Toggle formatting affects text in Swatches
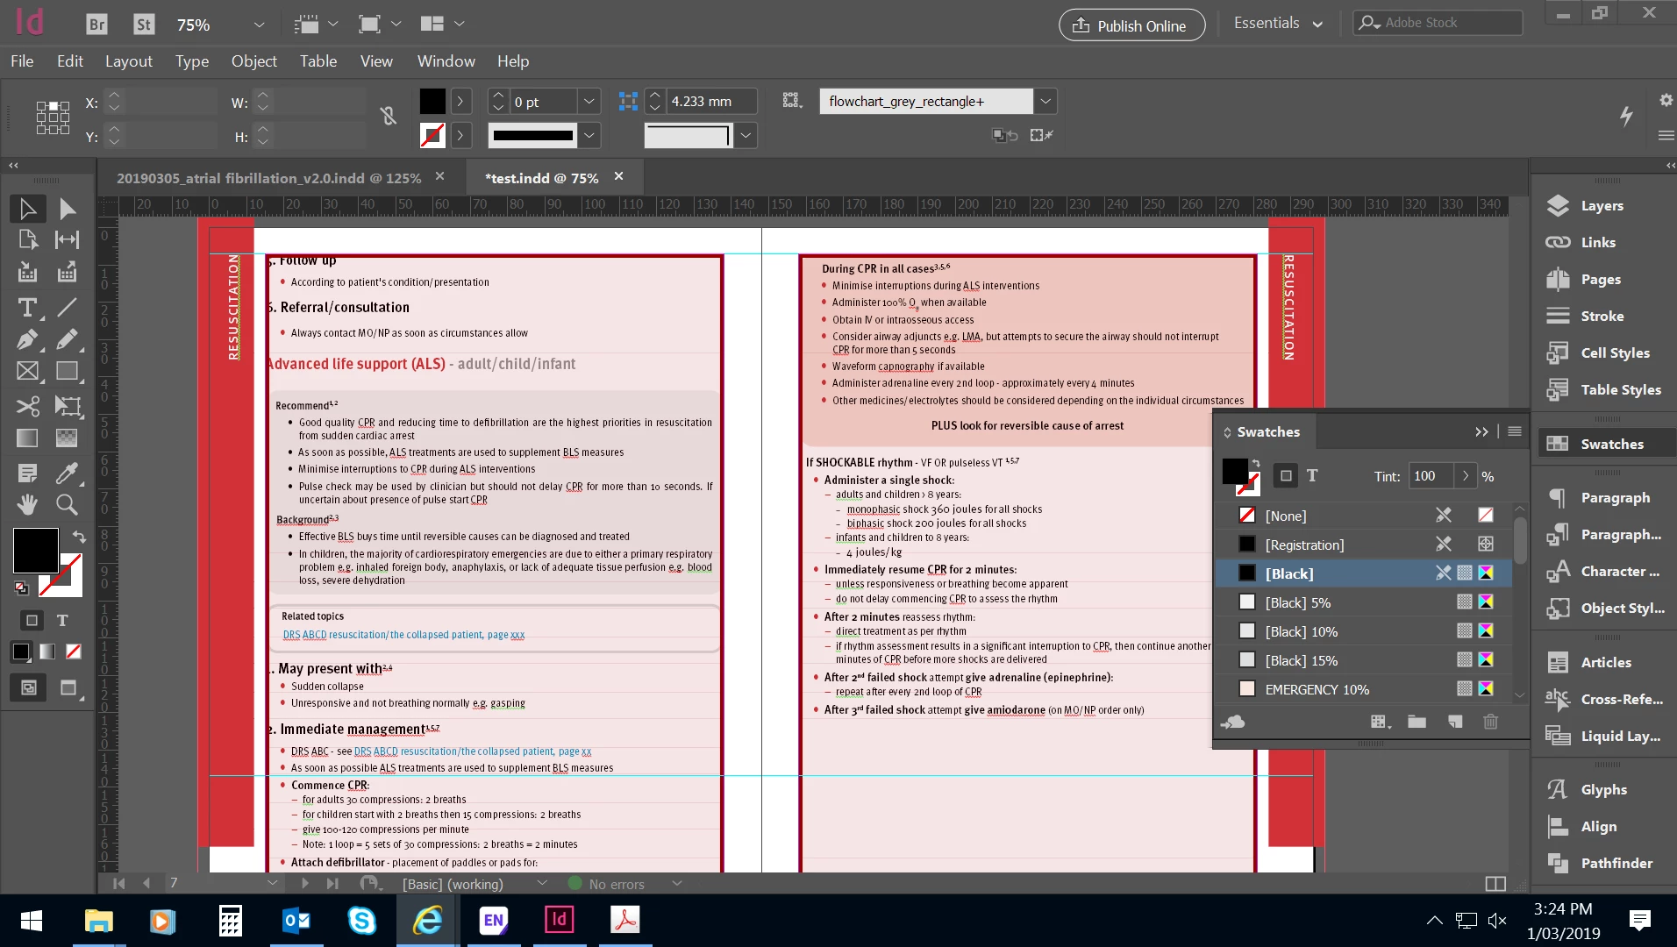Image resolution: width=1677 pixels, height=947 pixels. tap(1312, 475)
